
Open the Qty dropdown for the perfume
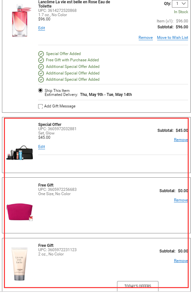click(x=180, y=4)
